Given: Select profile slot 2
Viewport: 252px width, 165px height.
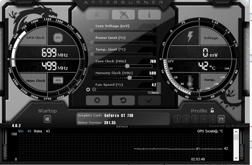Looking at the screenshot, I should (186, 119).
